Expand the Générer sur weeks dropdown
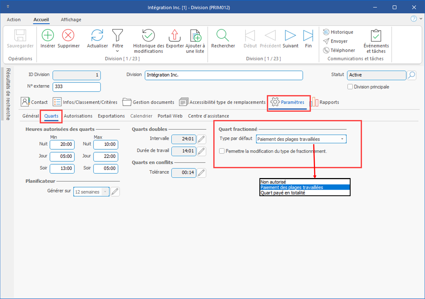Image resolution: width=425 pixels, height=299 pixels. (105, 192)
